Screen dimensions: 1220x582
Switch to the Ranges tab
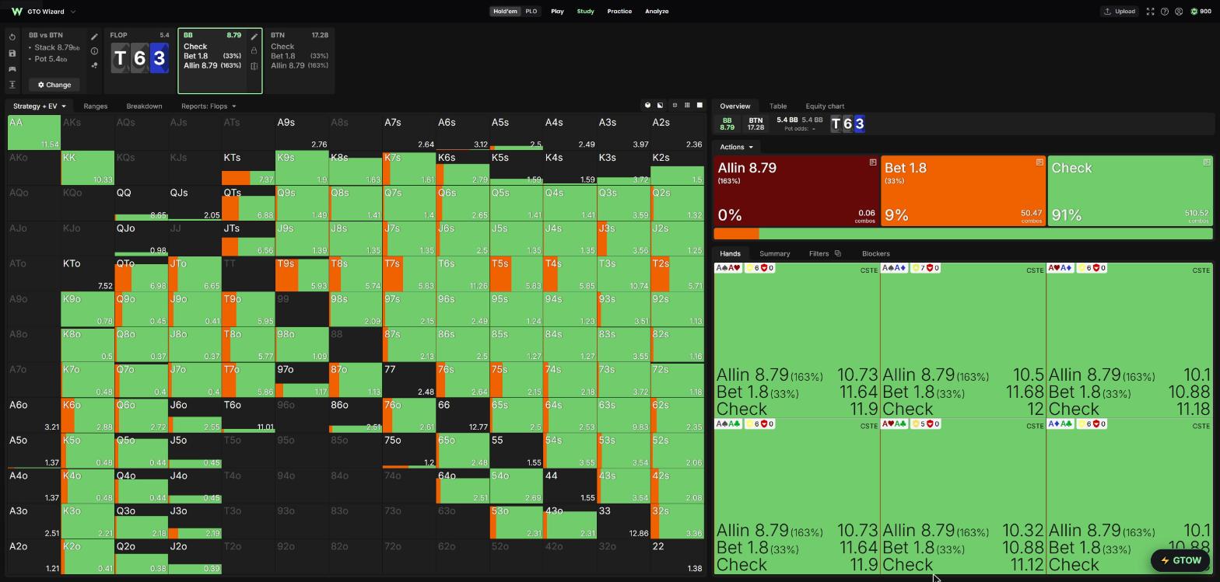pyautogui.click(x=95, y=106)
